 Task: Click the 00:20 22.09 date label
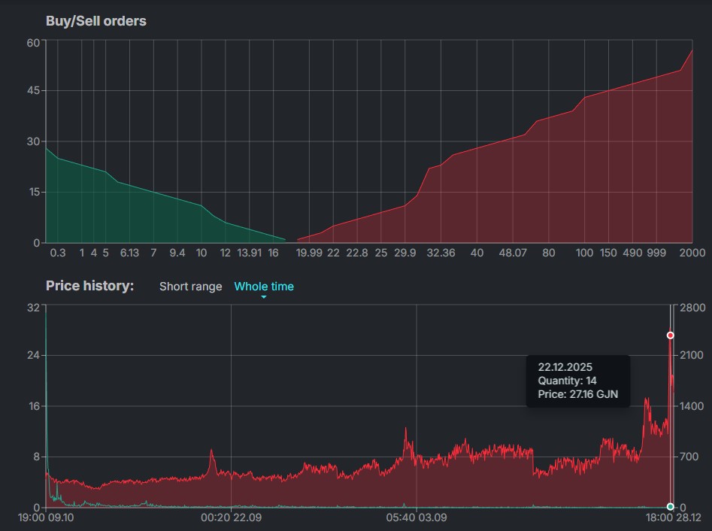[x=231, y=517]
